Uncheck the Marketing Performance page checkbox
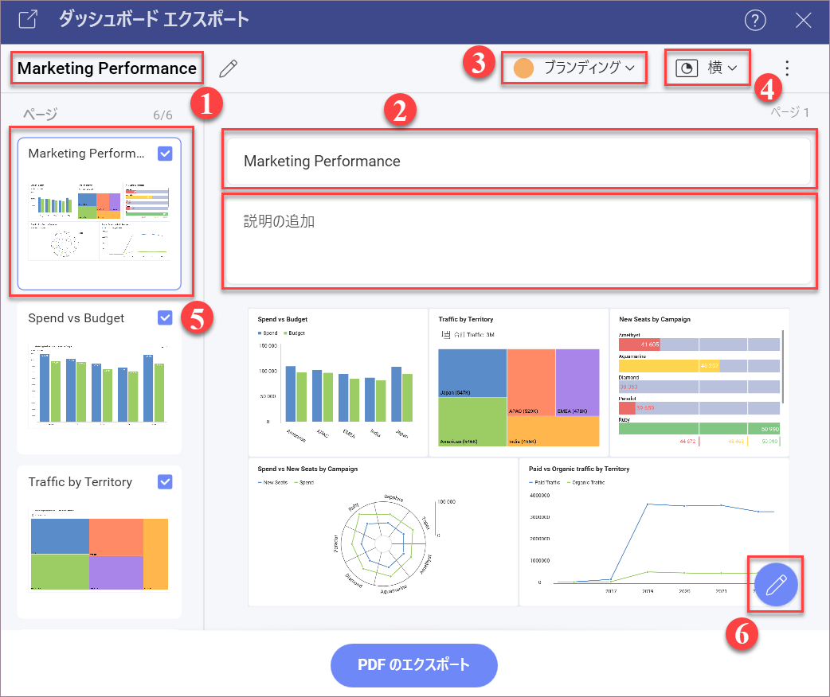The height and width of the screenshot is (697, 830). pyautogui.click(x=165, y=154)
